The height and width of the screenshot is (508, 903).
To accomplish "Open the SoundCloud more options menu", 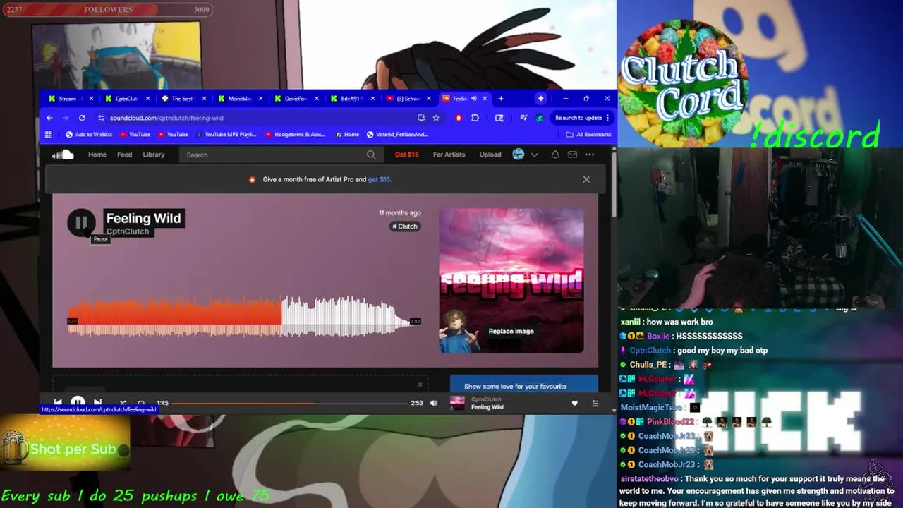I will 590,155.
